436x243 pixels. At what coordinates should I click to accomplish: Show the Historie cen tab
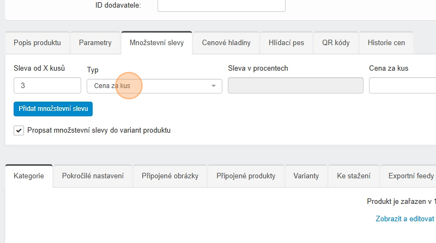click(386, 42)
